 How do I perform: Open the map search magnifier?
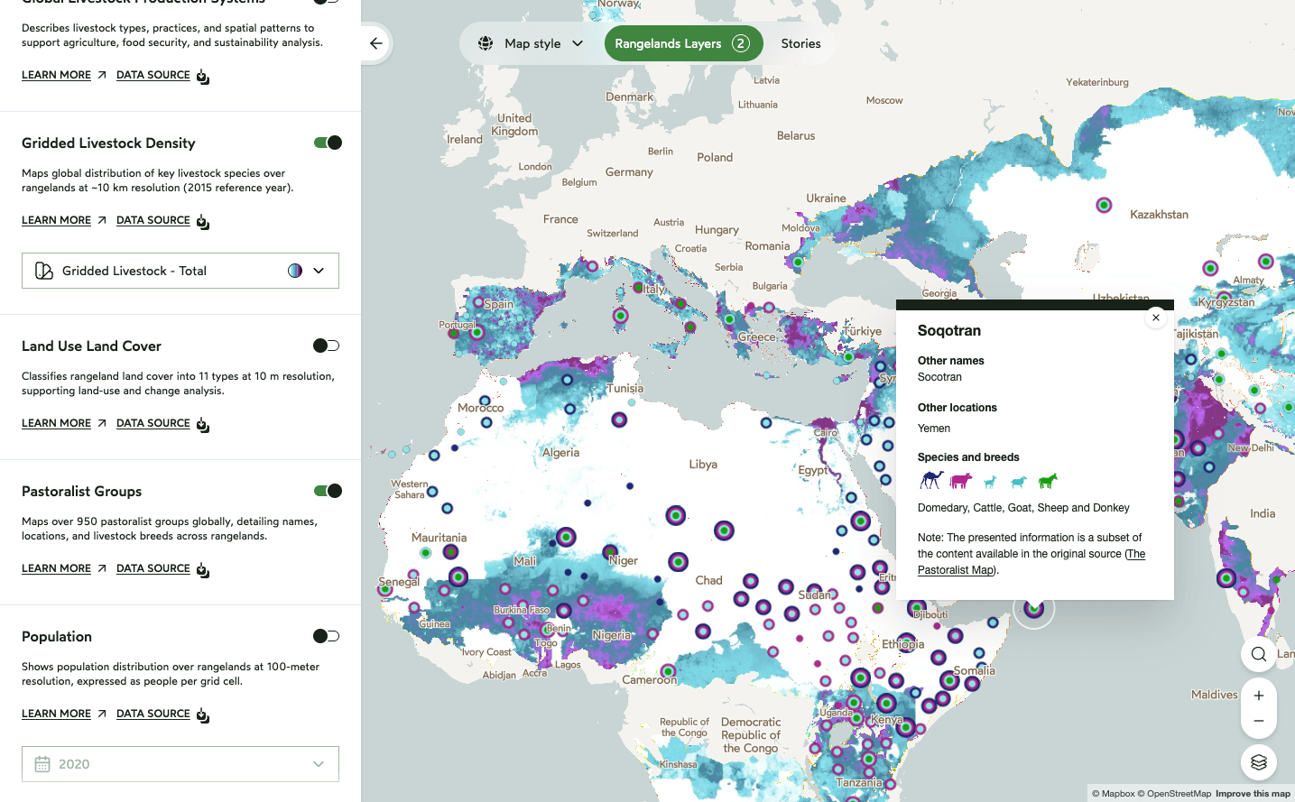coord(1259,654)
